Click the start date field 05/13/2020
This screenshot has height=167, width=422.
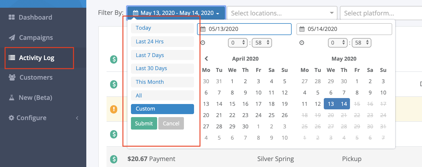coord(244,29)
